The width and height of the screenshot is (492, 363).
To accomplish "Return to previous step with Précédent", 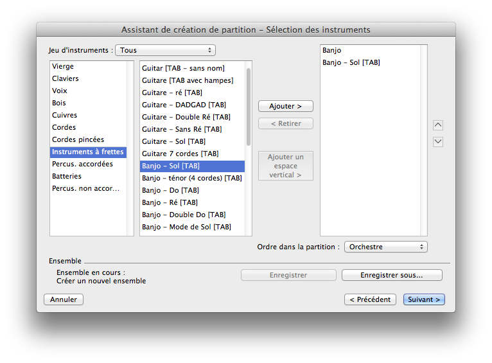I will click(369, 299).
